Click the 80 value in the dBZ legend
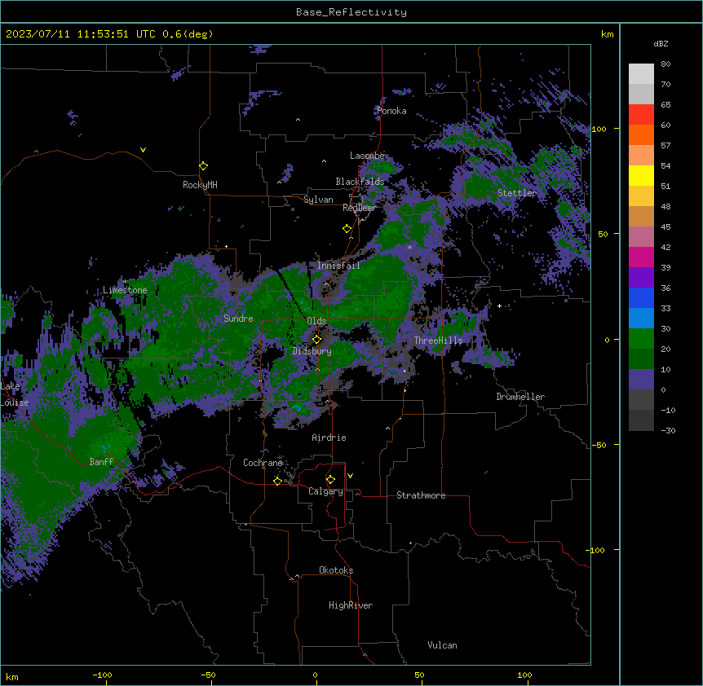Viewport: 703px width, 686px height. coord(665,64)
